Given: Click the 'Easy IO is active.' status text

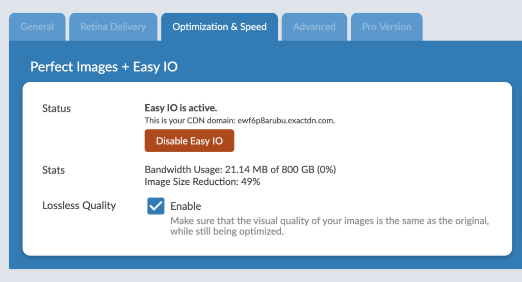Looking at the screenshot, I should coord(181,108).
